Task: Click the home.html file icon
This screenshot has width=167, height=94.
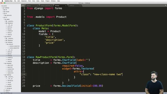Action: [6, 71]
